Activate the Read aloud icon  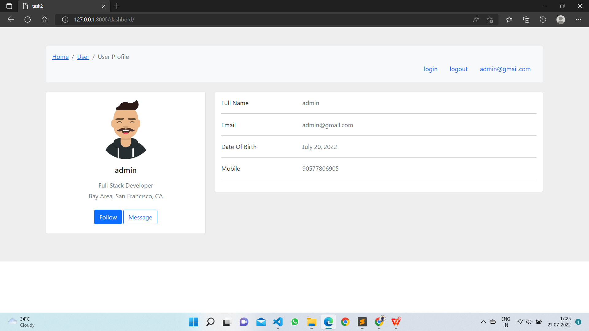tap(476, 20)
